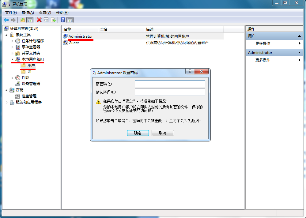This screenshot has width=306, height=218.
Task: Click the 确定 button
Action: point(138,133)
